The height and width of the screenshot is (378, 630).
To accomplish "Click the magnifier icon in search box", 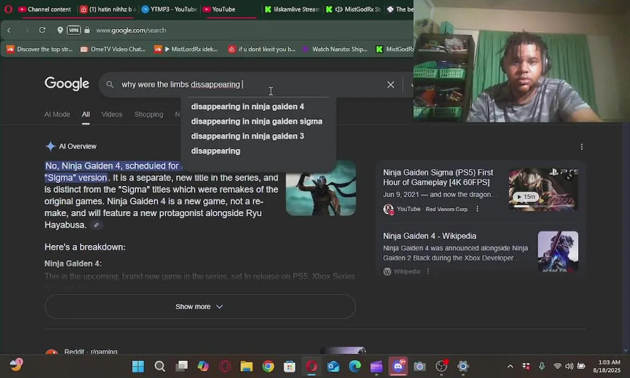I will [x=110, y=85].
